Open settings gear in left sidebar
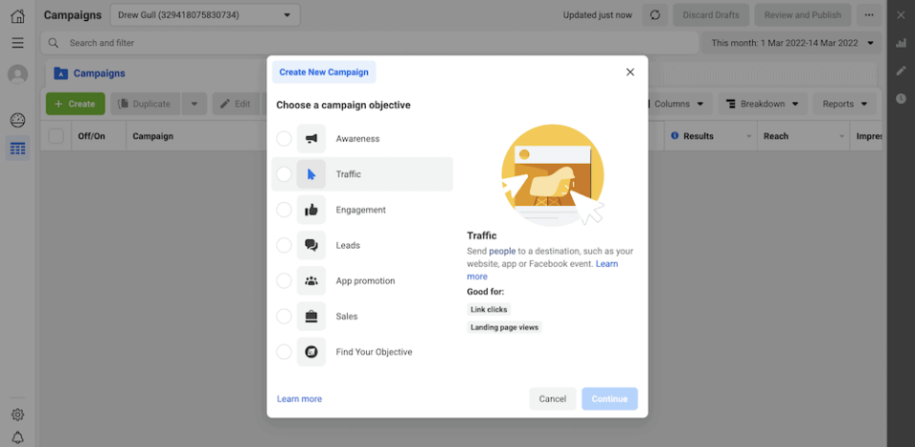The image size is (915, 447). (x=17, y=415)
